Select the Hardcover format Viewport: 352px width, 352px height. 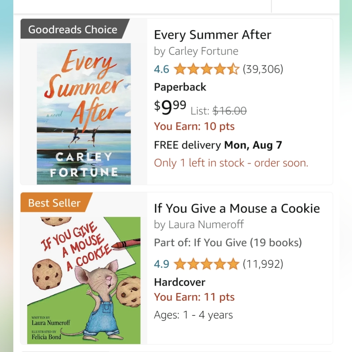(x=179, y=282)
